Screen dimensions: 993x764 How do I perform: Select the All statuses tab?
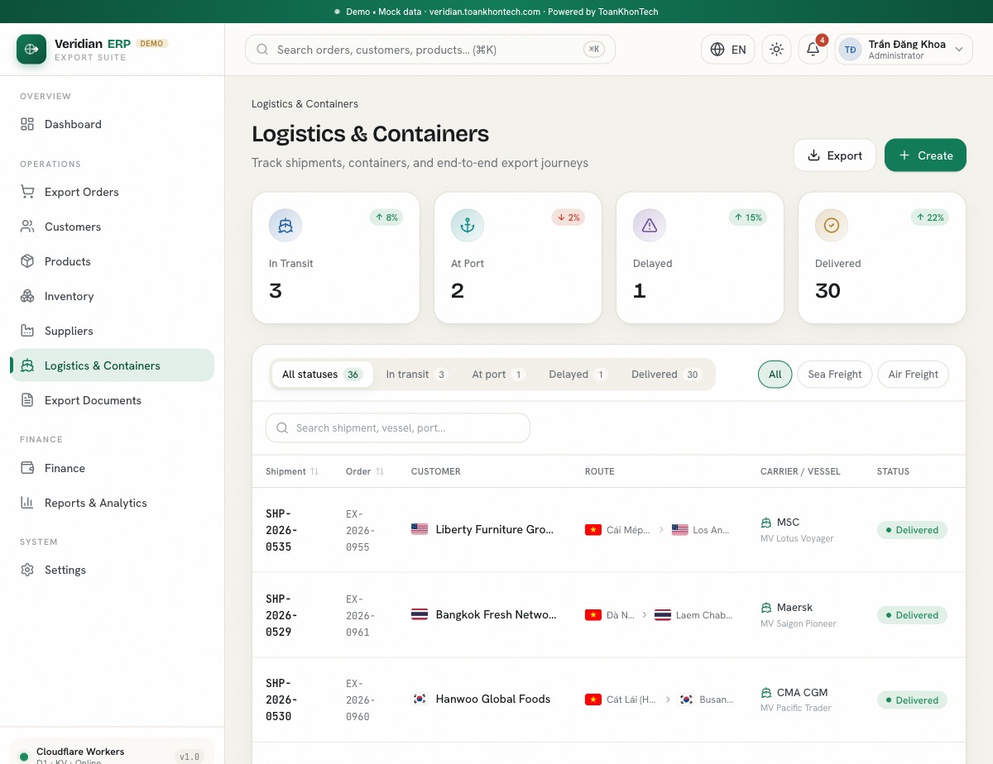click(322, 375)
